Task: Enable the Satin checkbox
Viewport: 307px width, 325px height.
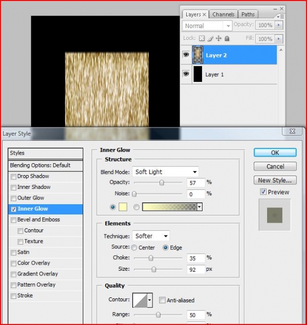Action: pos(13,252)
